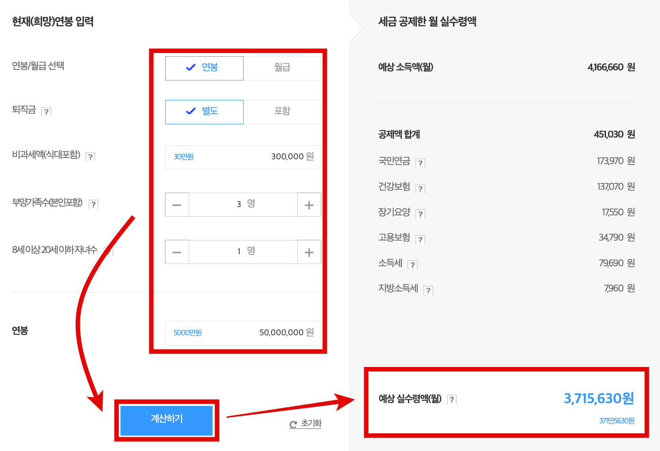This screenshot has width=660, height=451.
Task: Select 포함 for 퇴직금
Action: 282,111
